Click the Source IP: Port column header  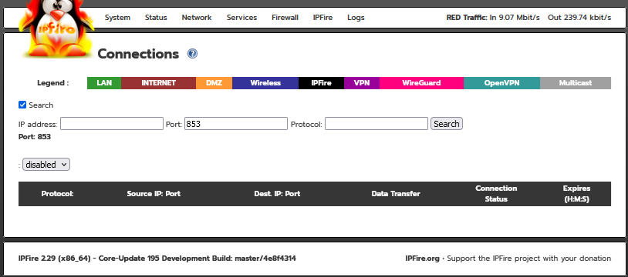coord(154,194)
